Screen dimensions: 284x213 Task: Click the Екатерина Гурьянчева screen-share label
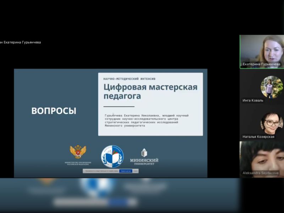pyautogui.click(x=20, y=42)
